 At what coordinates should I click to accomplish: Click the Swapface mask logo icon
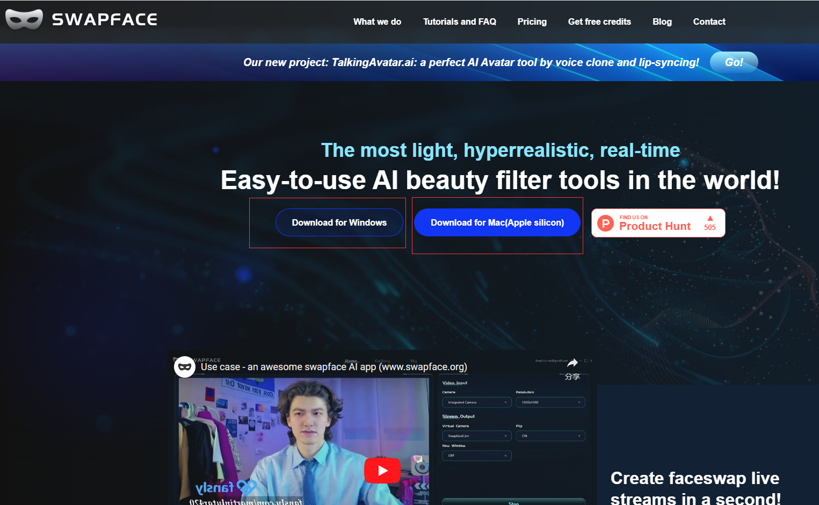pyautogui.click(x=24, y=19)
